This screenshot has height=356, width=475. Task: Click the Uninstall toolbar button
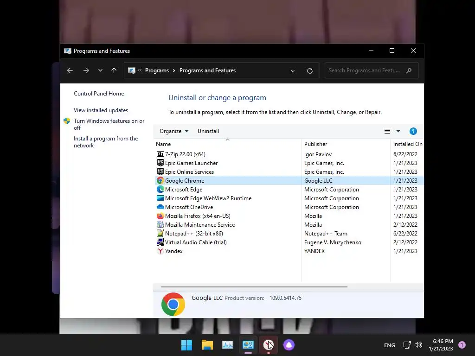click(208, 131)
